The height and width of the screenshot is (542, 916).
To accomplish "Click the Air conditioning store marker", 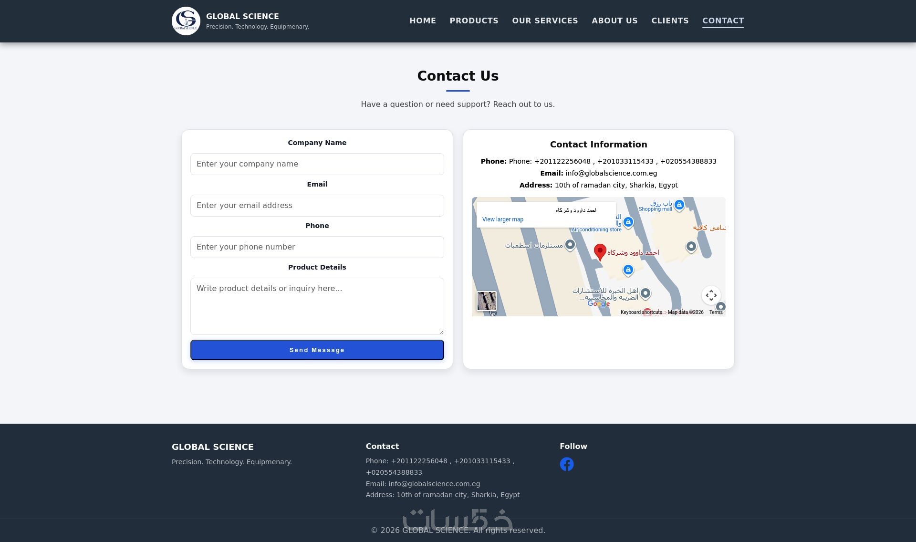I will 628,222.
